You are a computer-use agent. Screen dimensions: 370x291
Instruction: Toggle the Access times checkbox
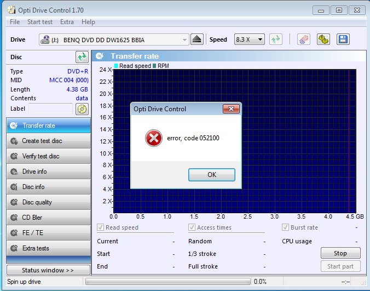[192, 227]
